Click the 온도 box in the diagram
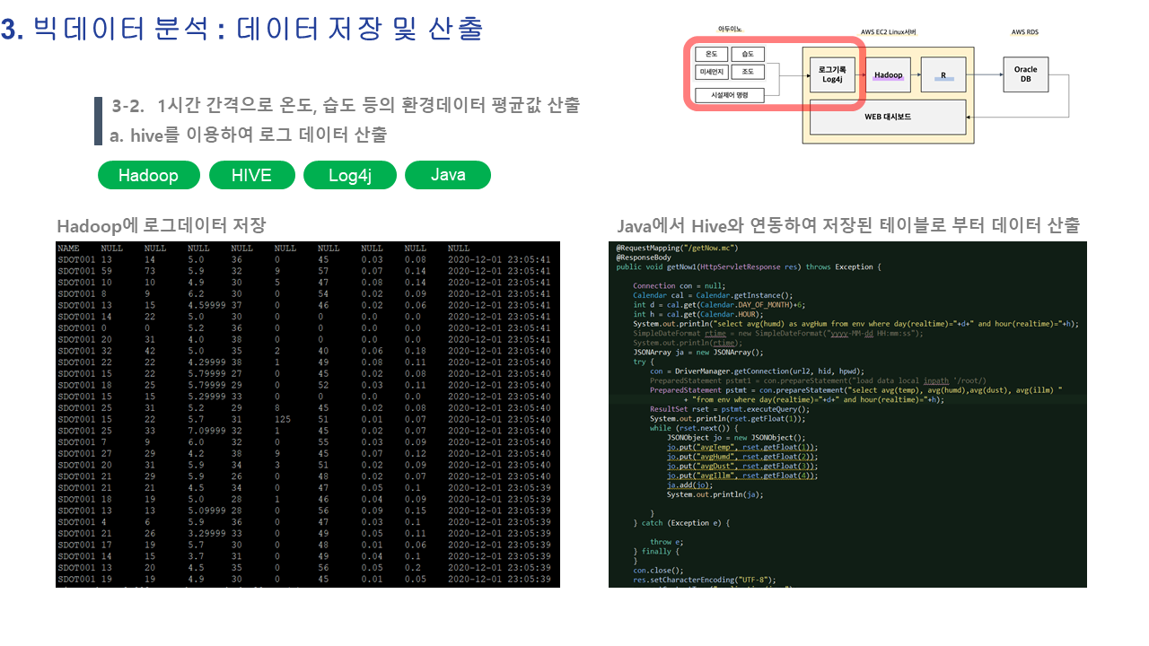The height and width of the screenshot is (646, 1149). tap(712, 55)
